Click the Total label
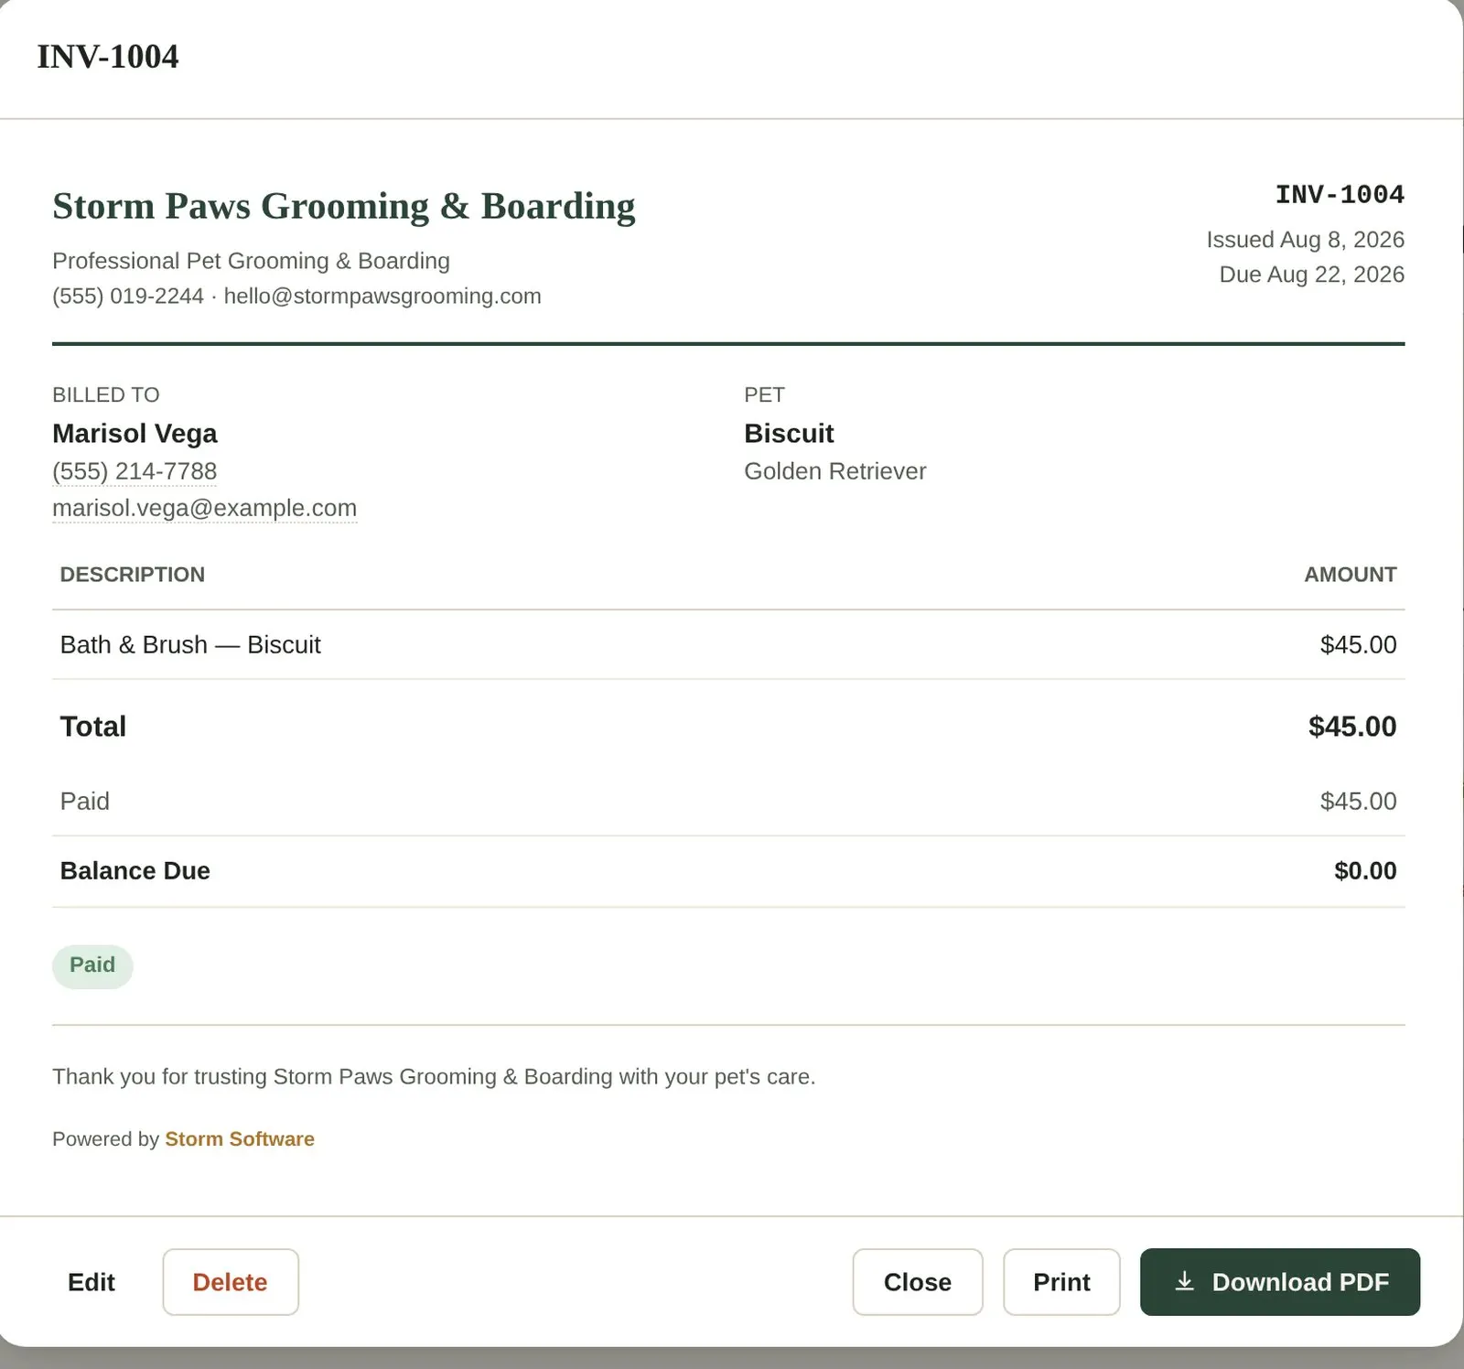This screenshot has width=1464, height=1369. [93, 727]
